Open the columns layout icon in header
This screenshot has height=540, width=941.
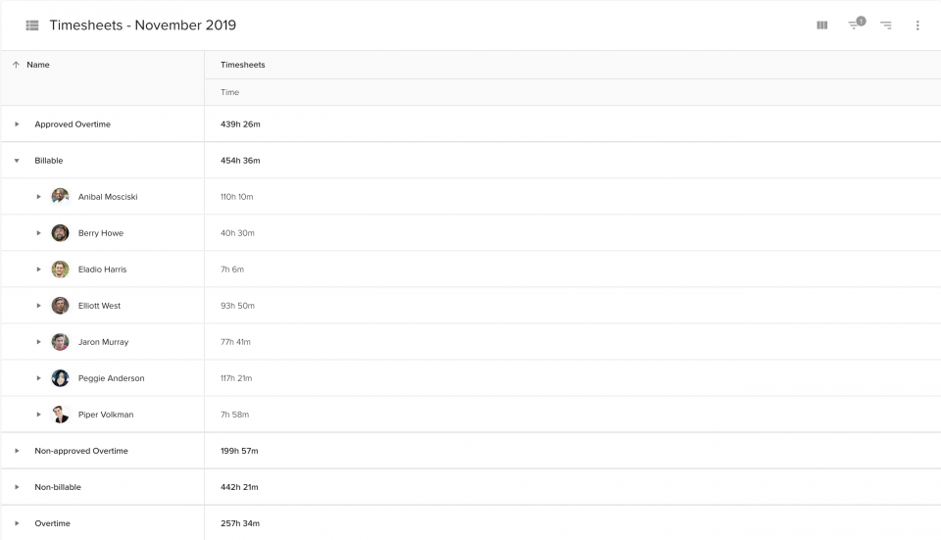coord(822,25)
